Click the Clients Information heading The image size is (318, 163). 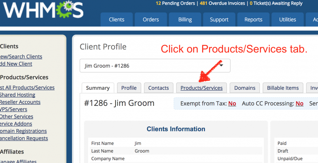[x=176, y=129]
